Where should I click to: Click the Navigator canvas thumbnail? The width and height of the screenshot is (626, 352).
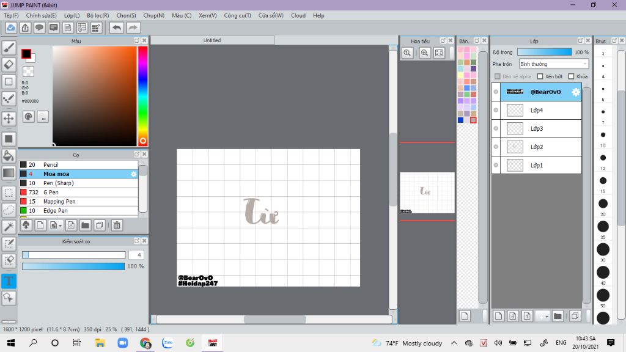[427, 193]
